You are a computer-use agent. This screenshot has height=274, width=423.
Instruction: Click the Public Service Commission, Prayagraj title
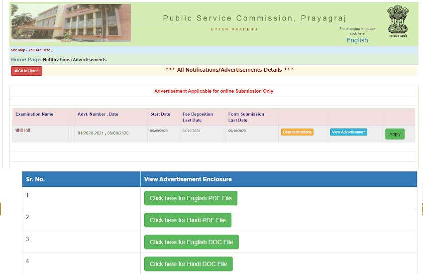254,18
